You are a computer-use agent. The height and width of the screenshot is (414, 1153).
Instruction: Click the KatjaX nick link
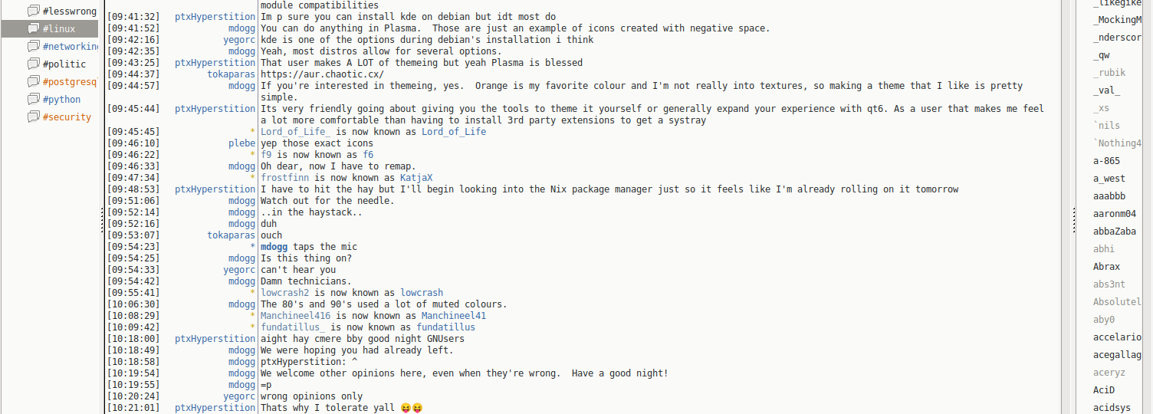(416, 178)
